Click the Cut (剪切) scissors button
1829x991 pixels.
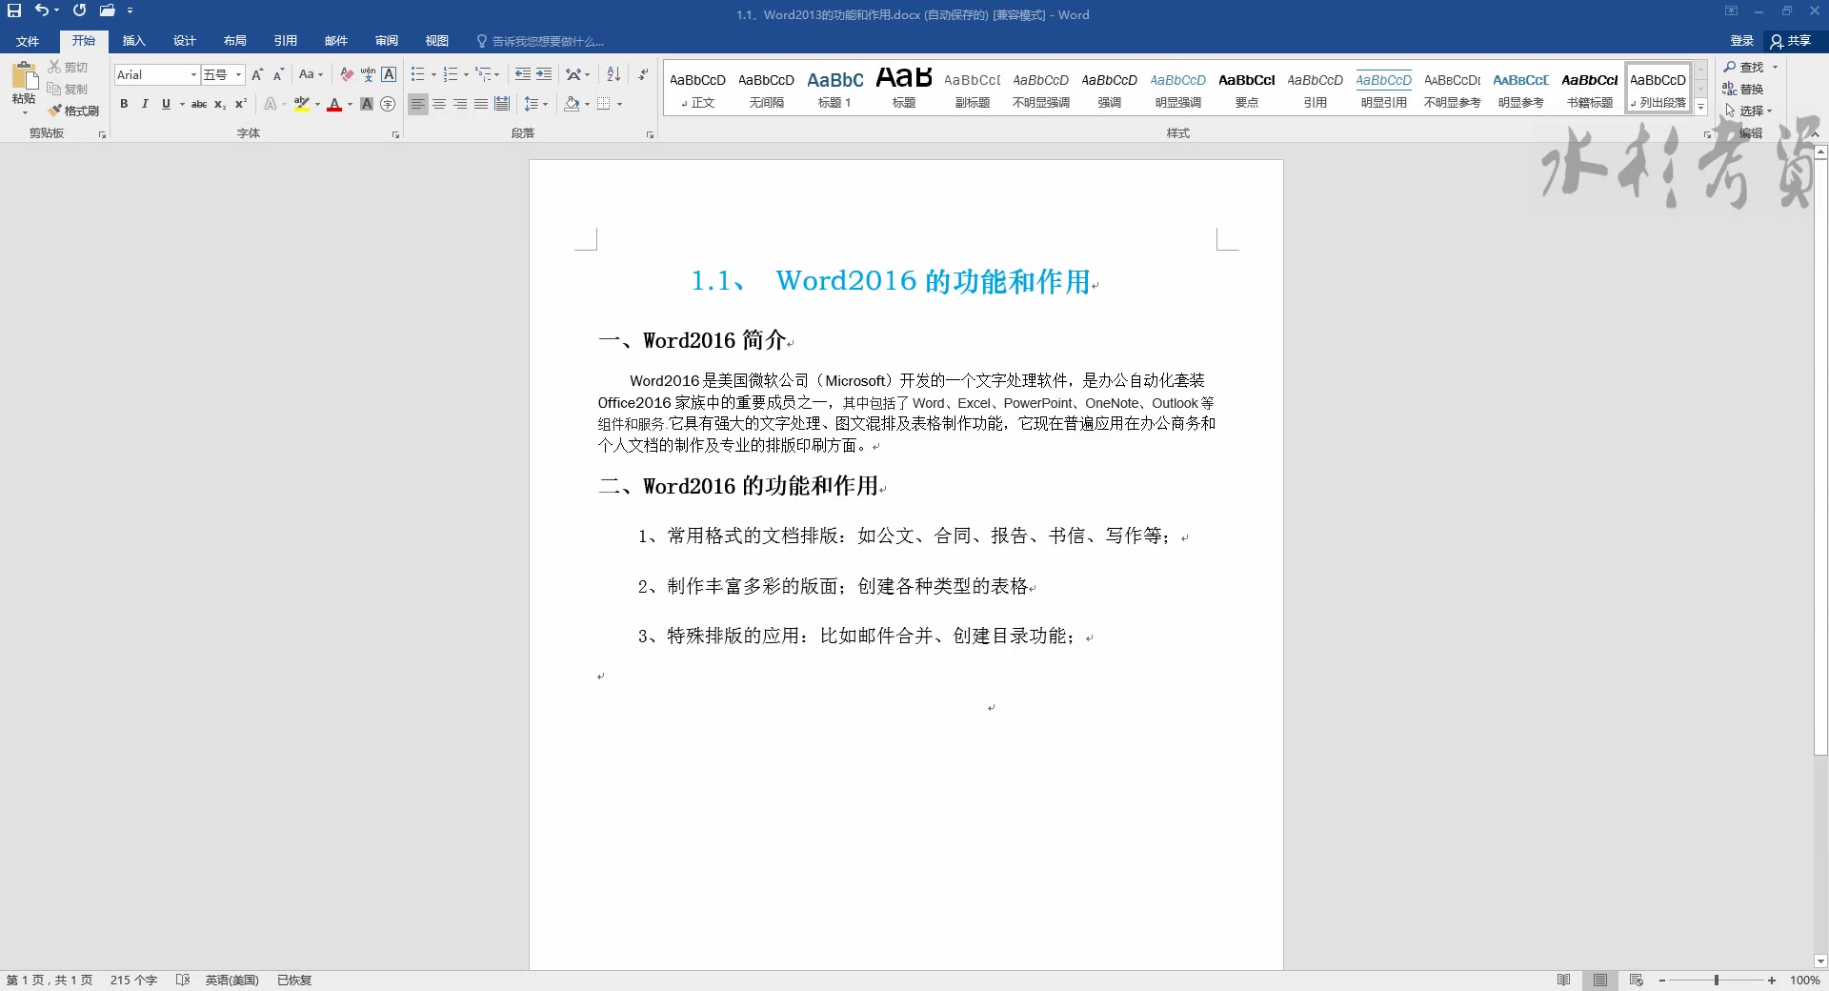pos(68,67)
